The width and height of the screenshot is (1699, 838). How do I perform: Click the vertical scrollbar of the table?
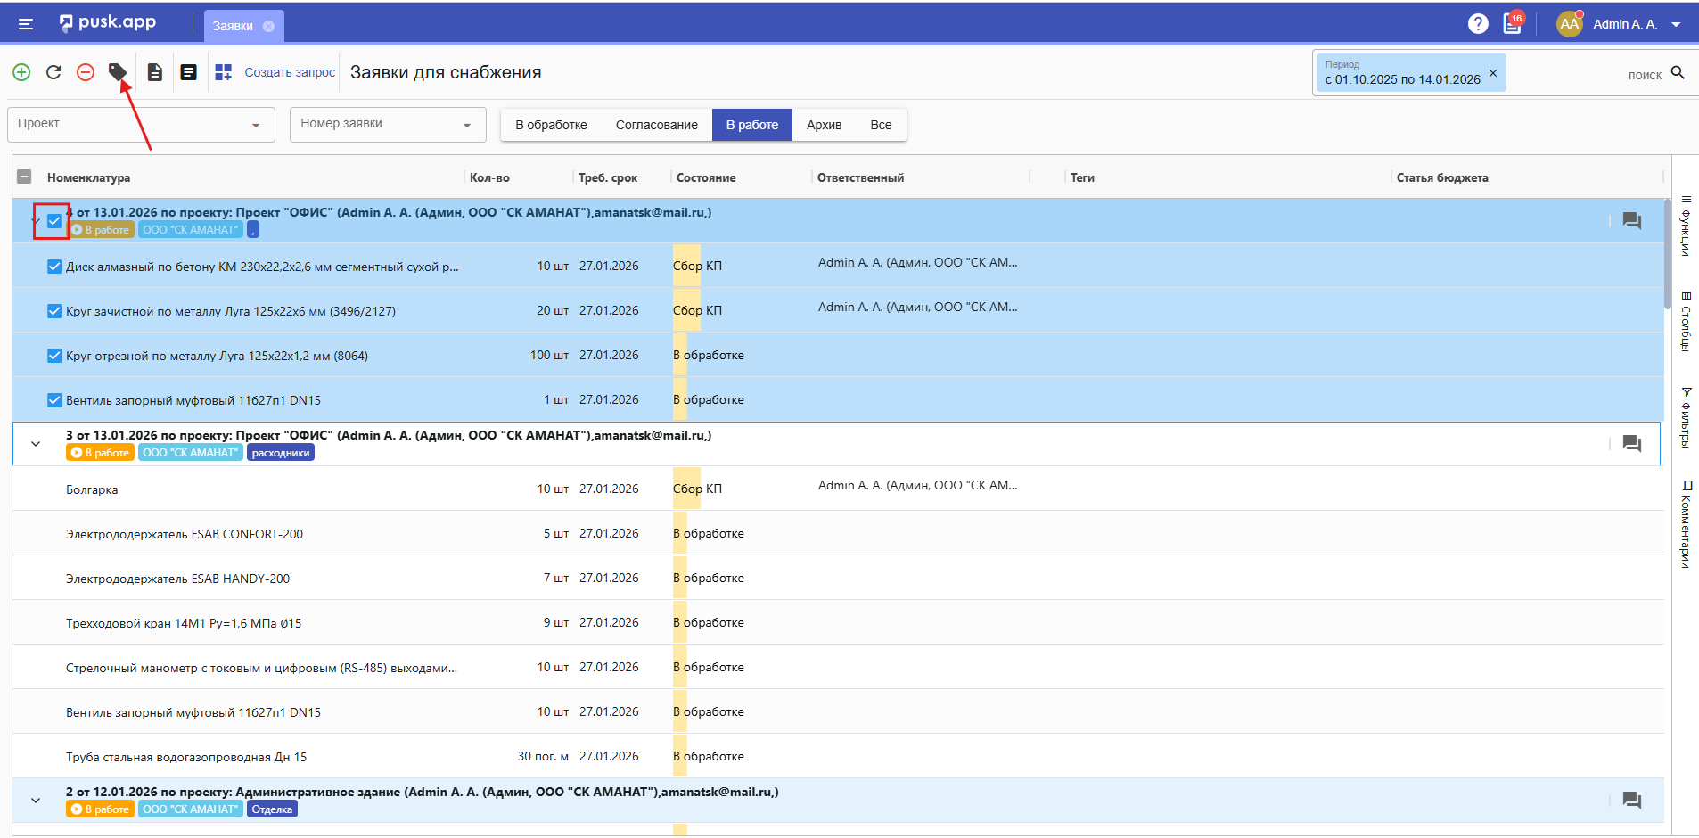1667,254
